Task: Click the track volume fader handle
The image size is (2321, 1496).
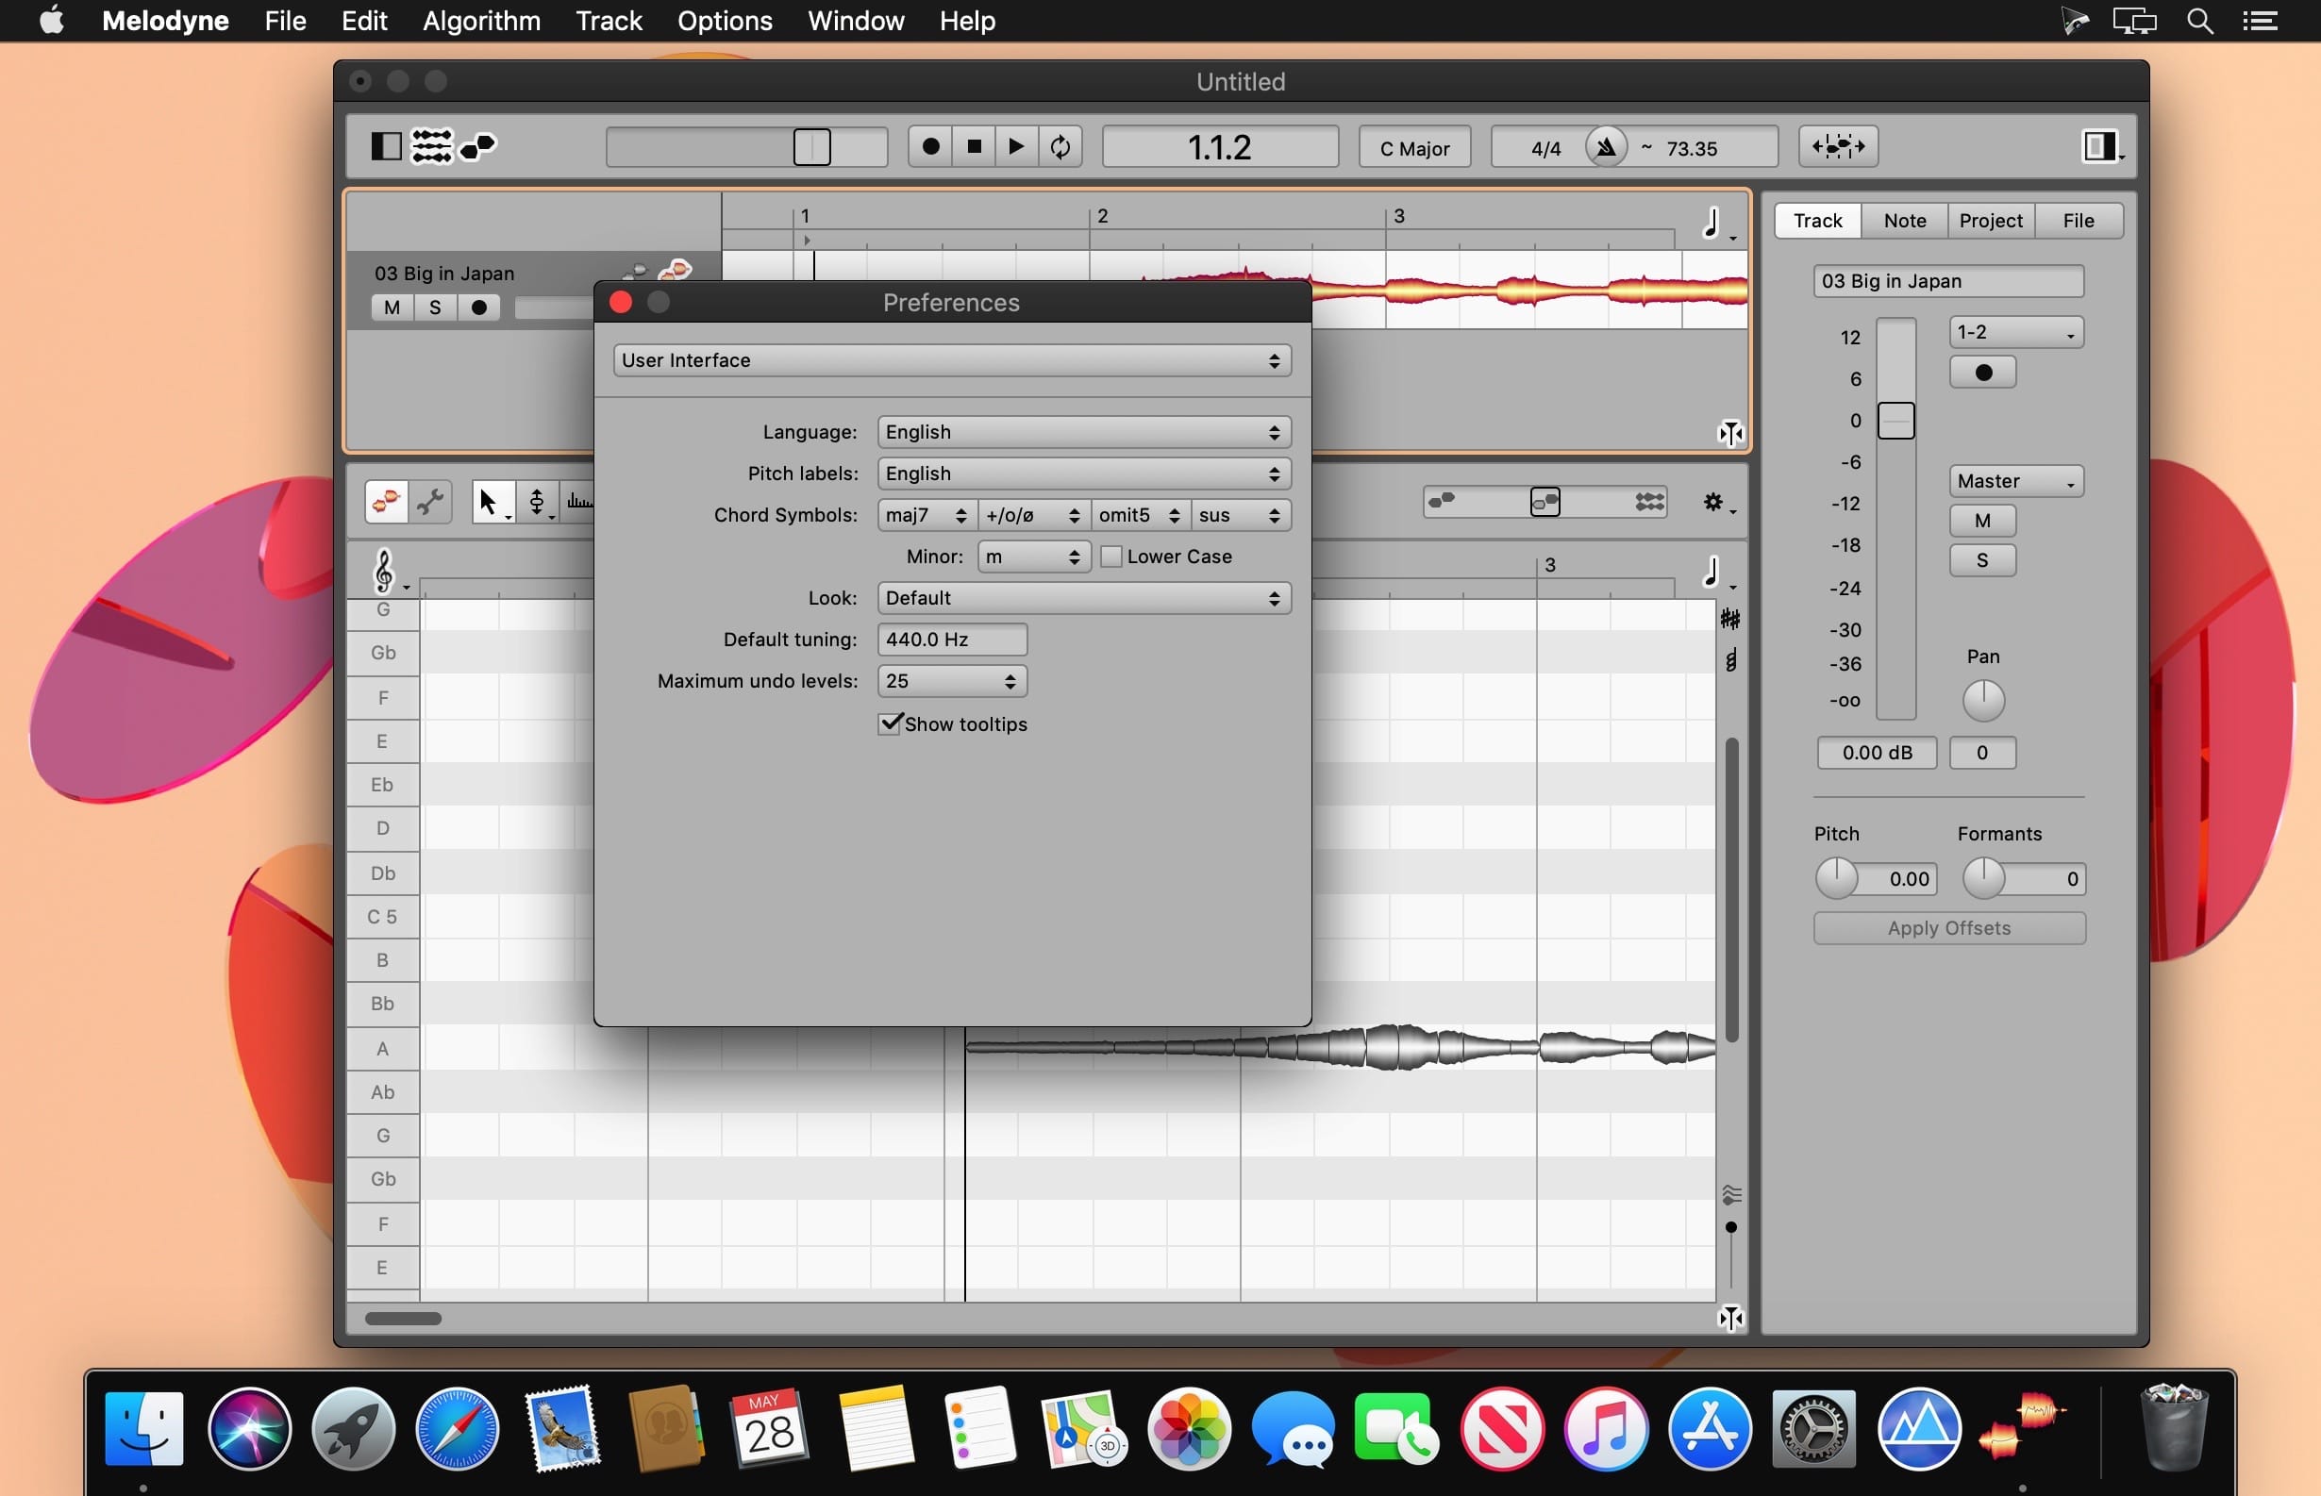Action: pos(1895,422)
